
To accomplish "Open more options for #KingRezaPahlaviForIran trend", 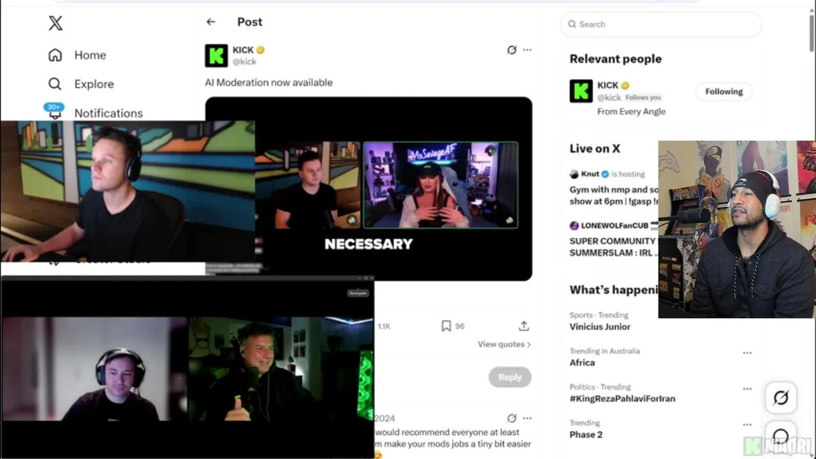I will [x=747, y=388].
